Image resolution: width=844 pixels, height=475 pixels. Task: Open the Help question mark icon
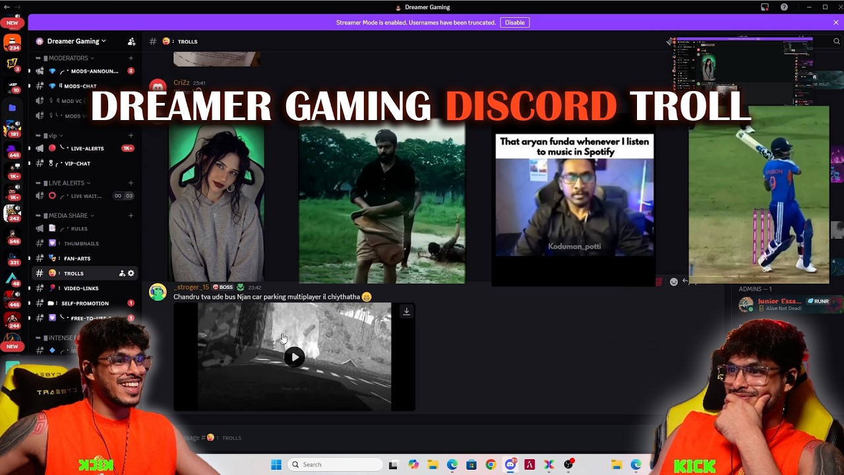(784, 7)
